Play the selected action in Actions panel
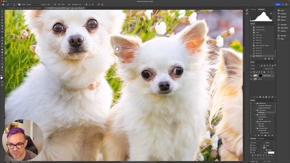 [262, 135]
